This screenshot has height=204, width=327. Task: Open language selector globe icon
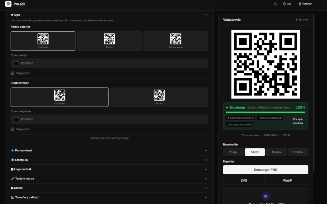point(284,4)
